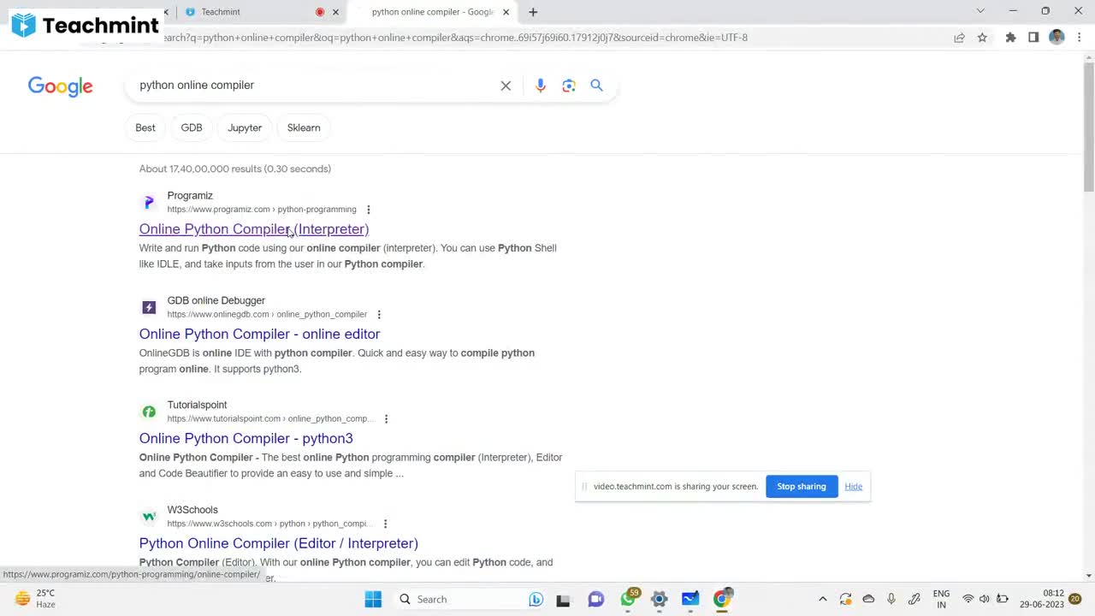Click the GDB online Debugger favicon
Screen dimensions: 1095x616
(x=149, y=307)
